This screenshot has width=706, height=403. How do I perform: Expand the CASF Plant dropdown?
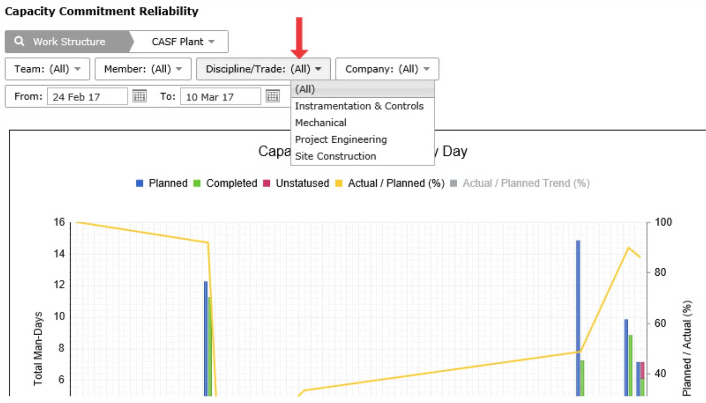tap(183, 42)
